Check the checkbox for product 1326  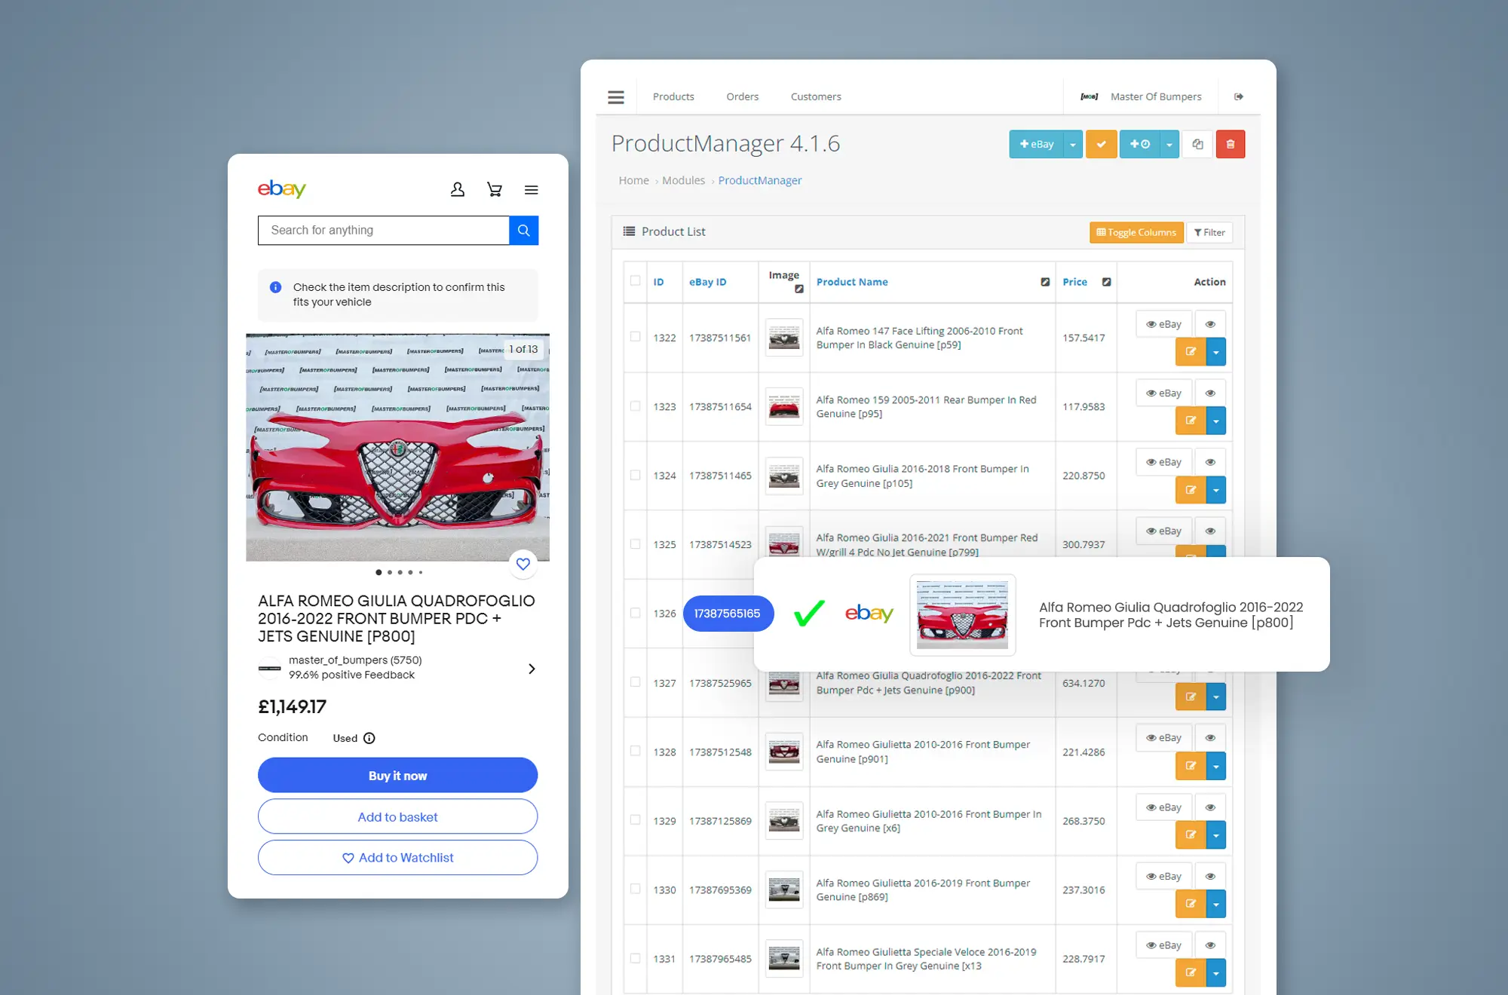[x=636, y=613]
